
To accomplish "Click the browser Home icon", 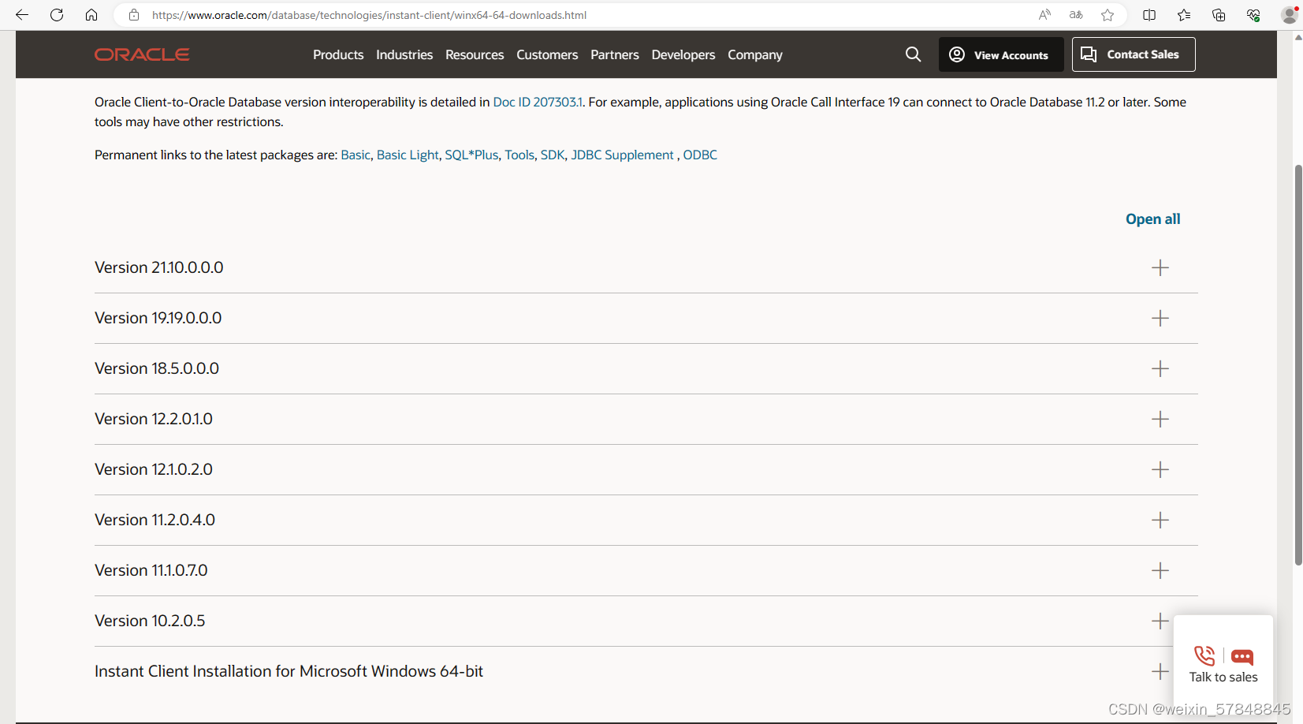I will tap(91, 14).
